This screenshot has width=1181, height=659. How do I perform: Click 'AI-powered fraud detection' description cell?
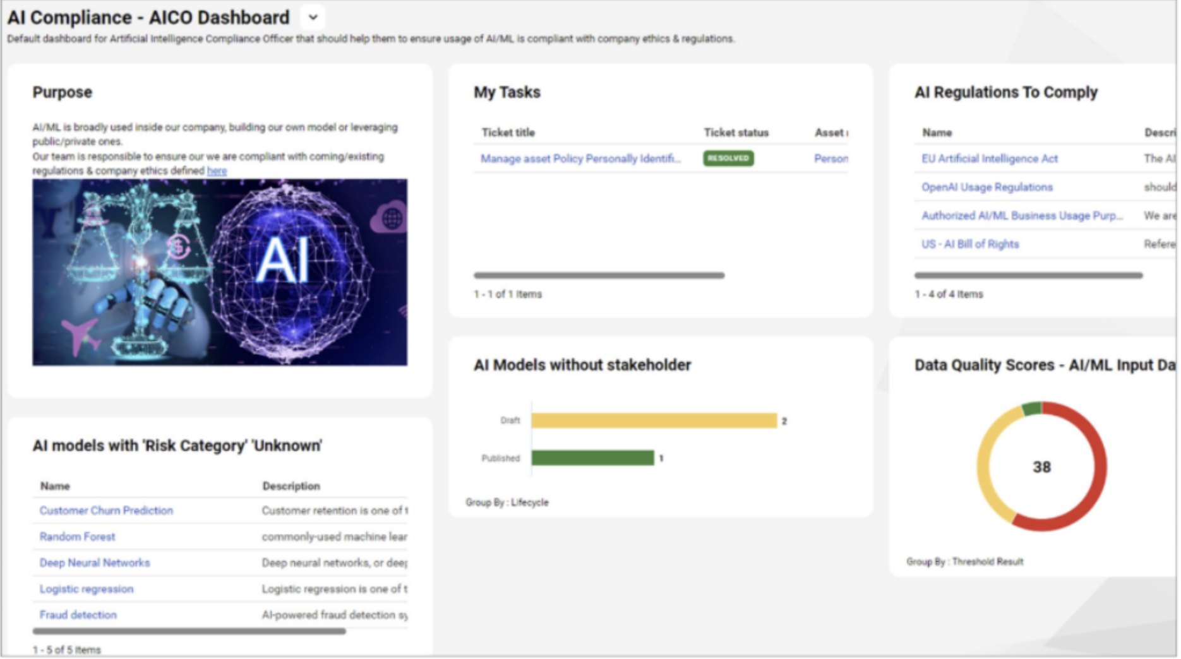(x=335, y=615)
